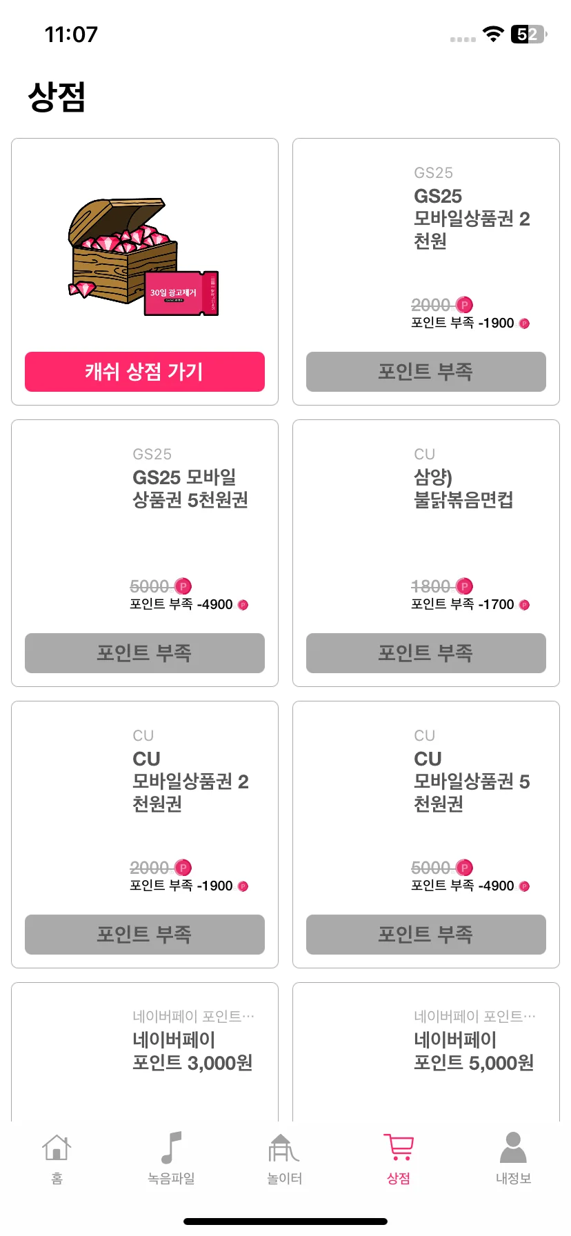This screenshot has height=1236, width=571.
Task: Tap the battery indicator in status bar
Action: coord(529,34)
